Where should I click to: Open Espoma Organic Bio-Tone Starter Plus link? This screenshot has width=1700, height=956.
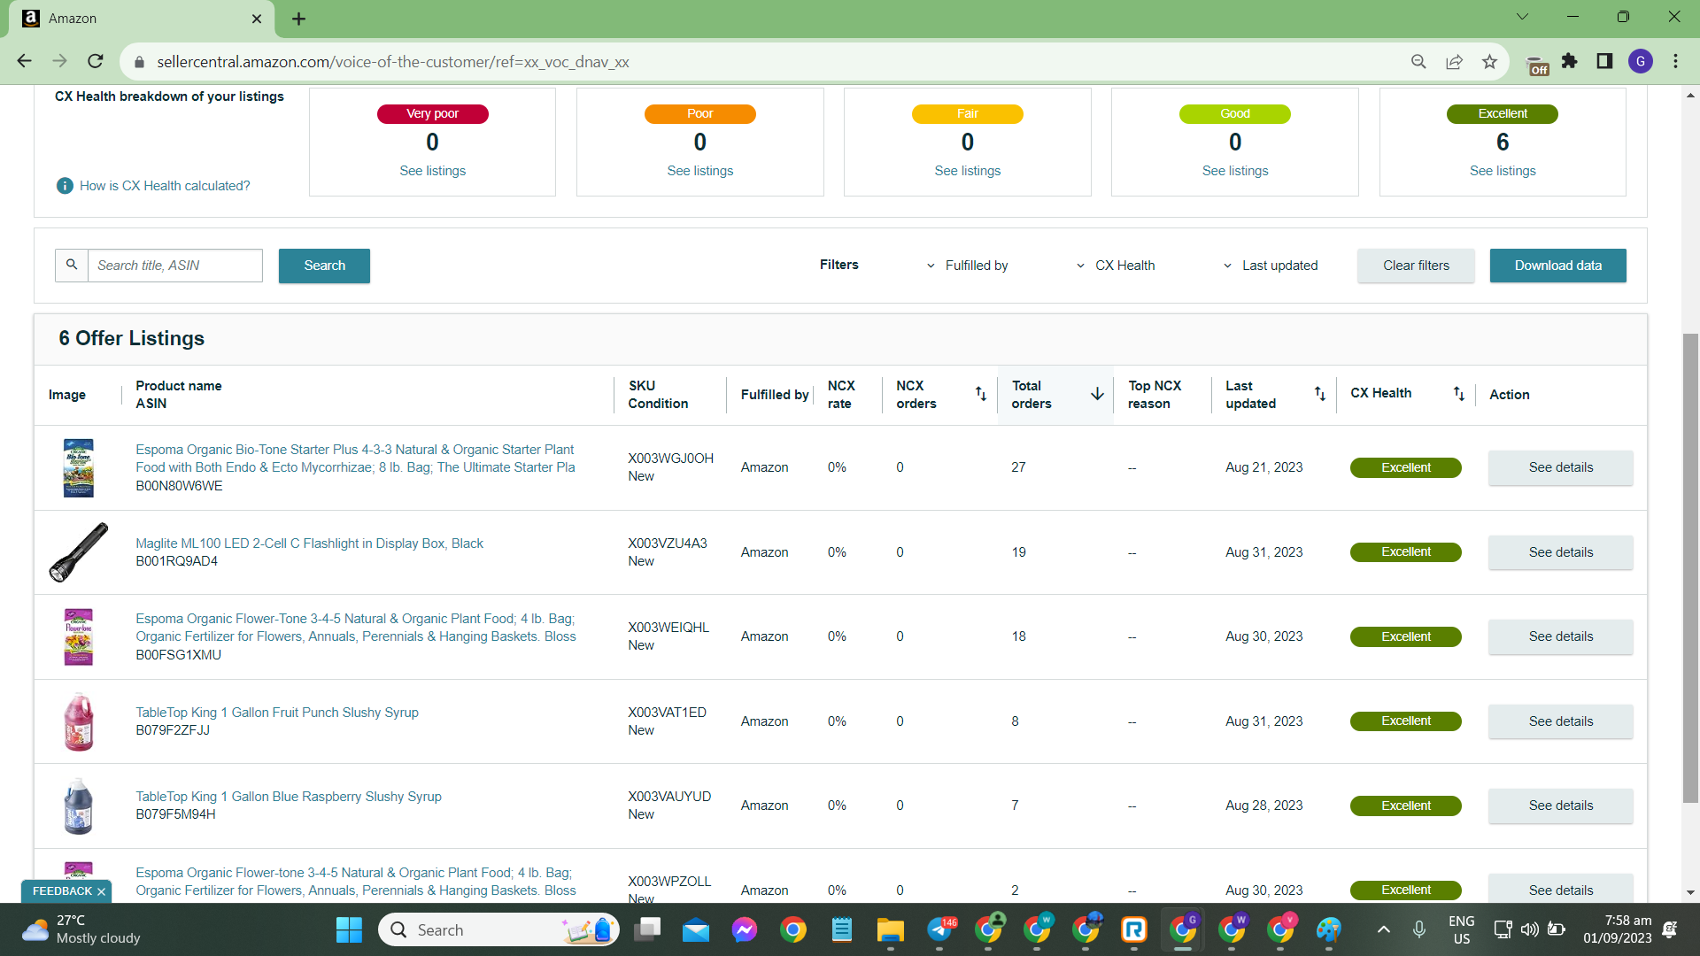click(355, 459)
